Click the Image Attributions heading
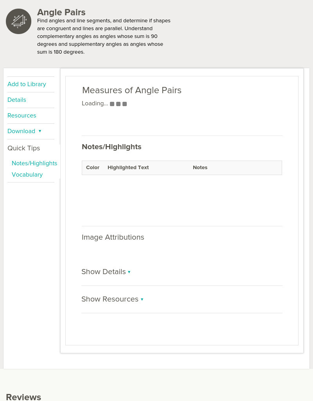The height and width of the screenshot is (401, 313). (113, 237)
